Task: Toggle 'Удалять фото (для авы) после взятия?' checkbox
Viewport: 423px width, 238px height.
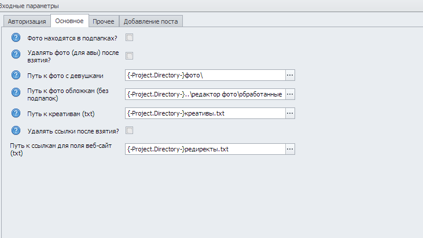Action: tap(130, 56)
